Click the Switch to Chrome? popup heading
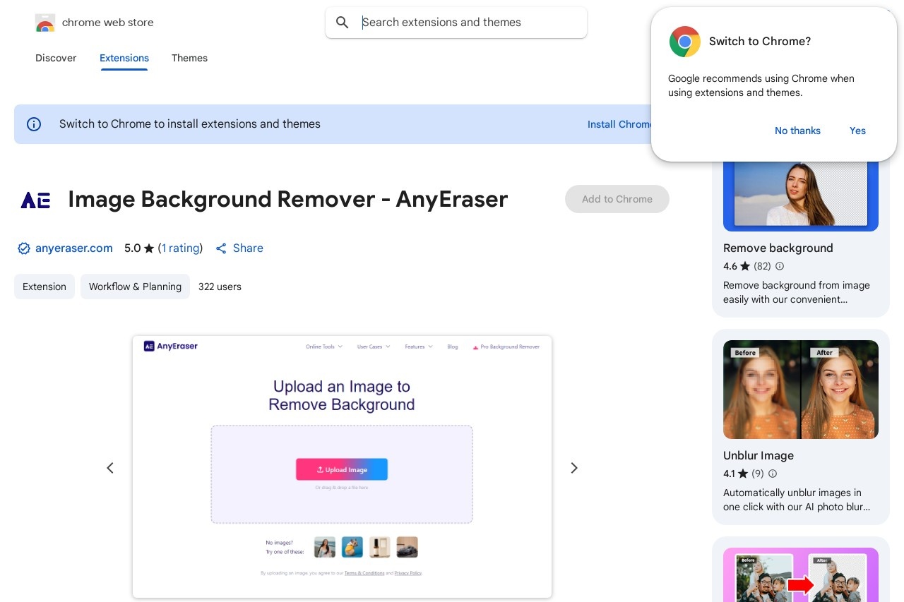The width and height of the screenshot is (904, 602). point(760,42)
